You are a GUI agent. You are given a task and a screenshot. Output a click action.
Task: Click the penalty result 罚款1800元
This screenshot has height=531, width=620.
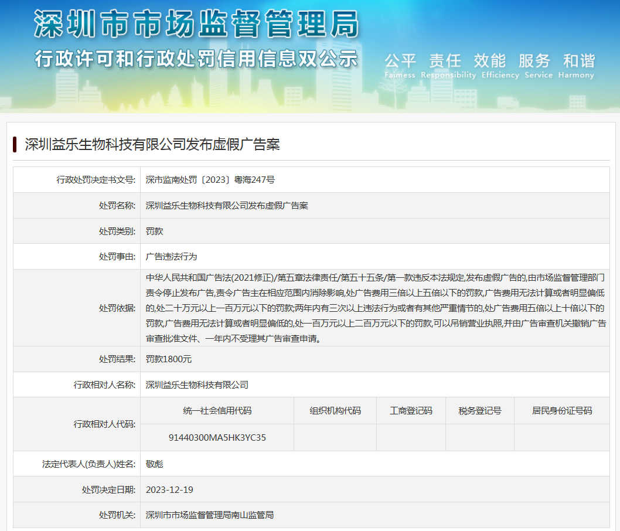[169, 359]
